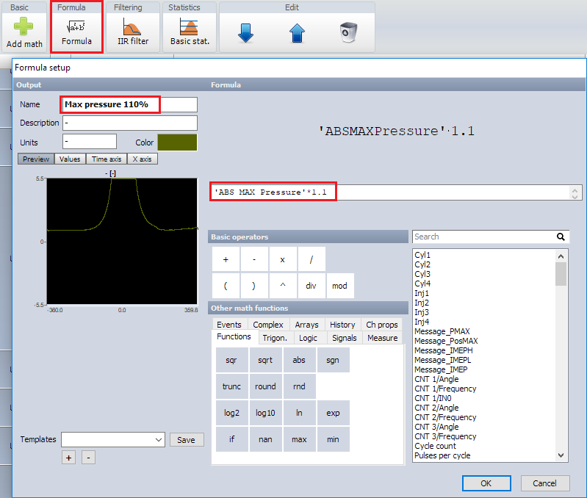Select the IIR filter tool
587x498 pixels.
[133, 32]
